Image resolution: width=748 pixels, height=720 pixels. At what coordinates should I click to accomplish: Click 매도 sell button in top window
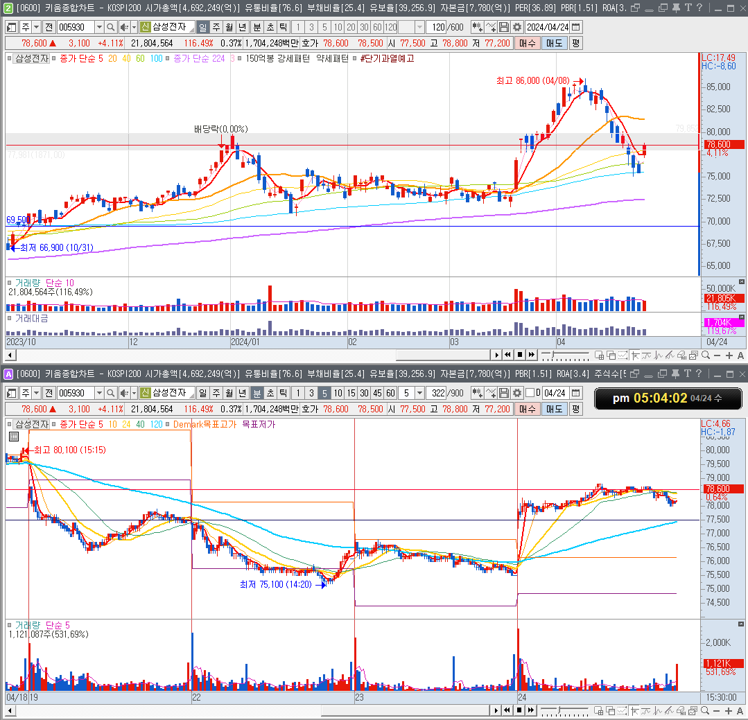(x=555, y=43)
